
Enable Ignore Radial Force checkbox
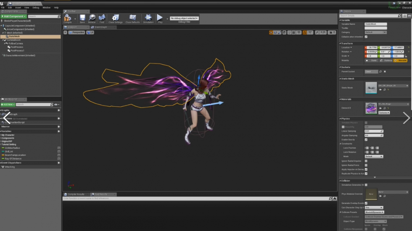click(366, 165)
